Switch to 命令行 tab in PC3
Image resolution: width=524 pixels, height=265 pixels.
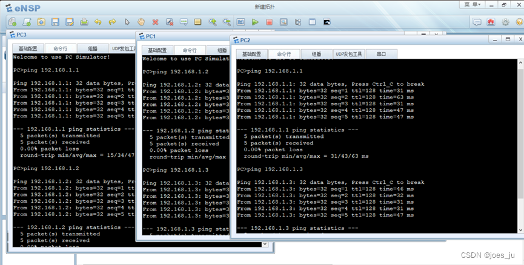click(x=60, y=48)
